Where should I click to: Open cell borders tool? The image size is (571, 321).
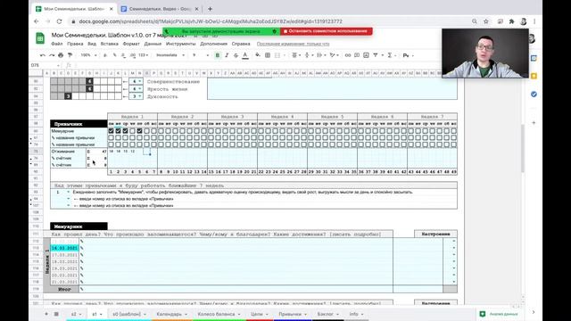pos(268,55)
